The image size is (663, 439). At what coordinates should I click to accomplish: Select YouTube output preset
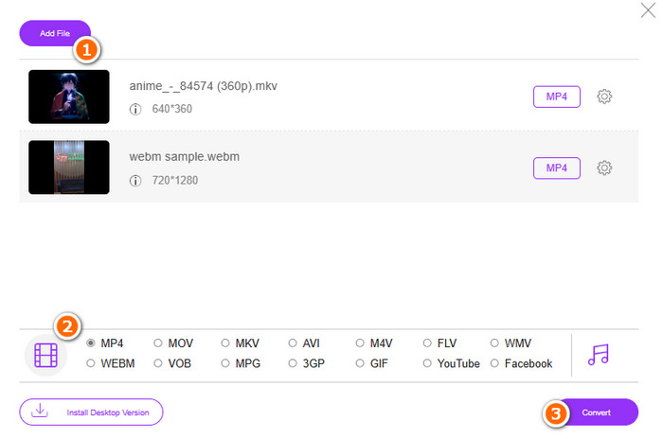pyautogui.click(x=427, y=363)
